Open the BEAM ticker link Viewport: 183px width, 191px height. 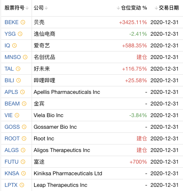(12, 104)
